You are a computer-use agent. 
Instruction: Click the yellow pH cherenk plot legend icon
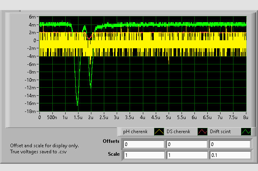click(x=160, y=132)
